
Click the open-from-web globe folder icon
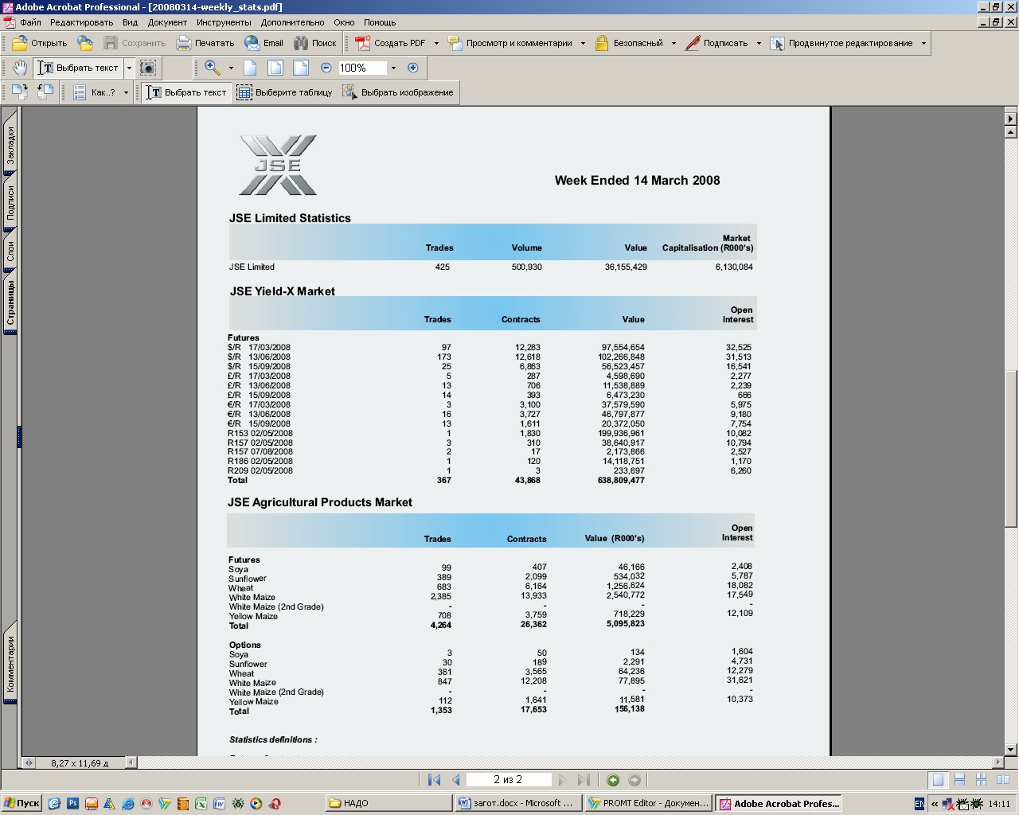(85, 43)
